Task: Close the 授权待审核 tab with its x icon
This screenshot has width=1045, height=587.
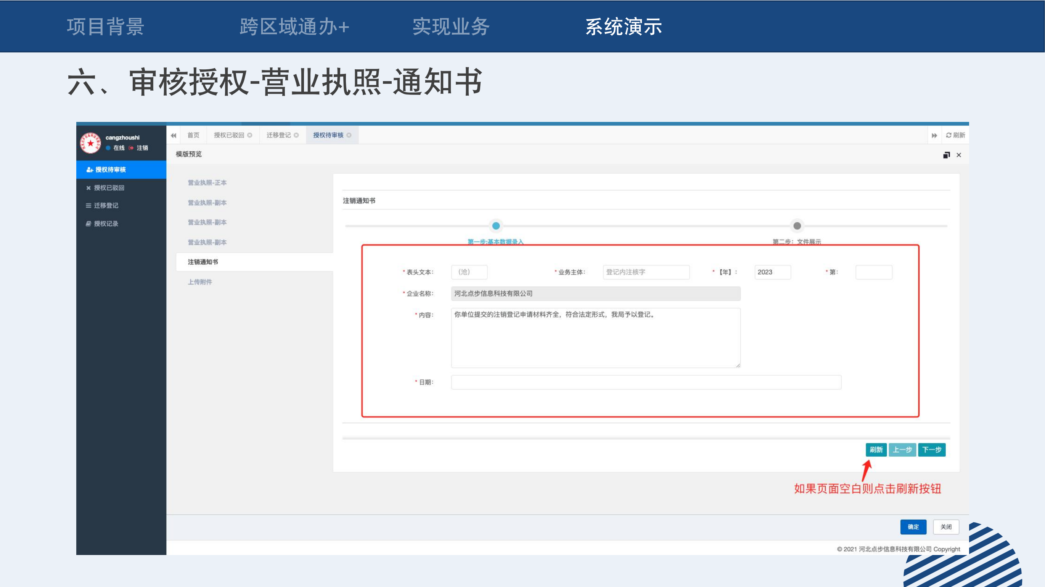Action: pos(349,135)
